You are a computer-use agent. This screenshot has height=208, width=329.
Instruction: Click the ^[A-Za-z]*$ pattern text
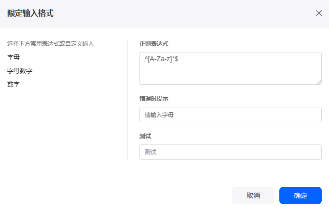pos(161,59)
